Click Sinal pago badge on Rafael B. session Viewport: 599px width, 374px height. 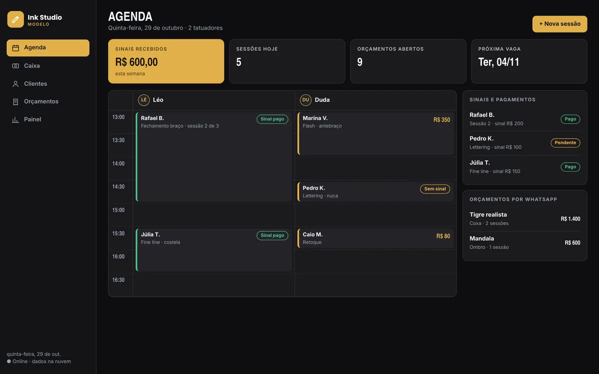coord(273,119)
